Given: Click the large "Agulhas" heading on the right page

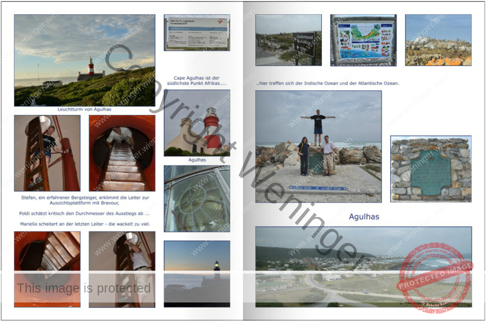Looking at the screenshot, I should click(364, 217).
